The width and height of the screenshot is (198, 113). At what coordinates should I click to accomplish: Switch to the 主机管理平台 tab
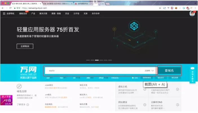89,4
